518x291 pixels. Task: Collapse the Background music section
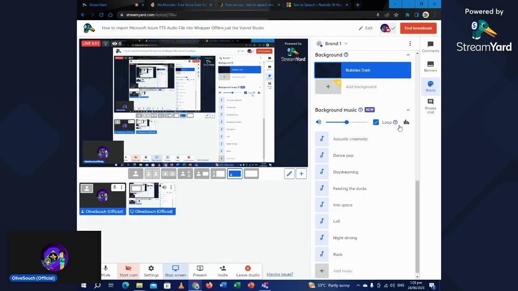(x=408, y=110)
